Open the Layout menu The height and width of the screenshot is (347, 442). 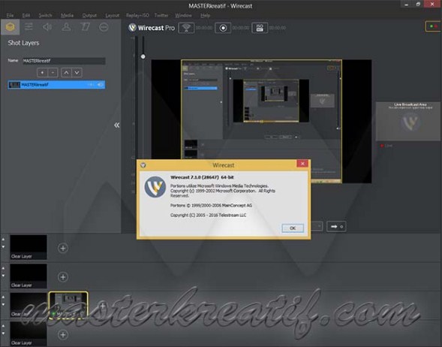[113, 15]
